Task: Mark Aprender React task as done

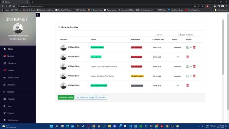Action: pyautogui.click(x=191, y=47)
